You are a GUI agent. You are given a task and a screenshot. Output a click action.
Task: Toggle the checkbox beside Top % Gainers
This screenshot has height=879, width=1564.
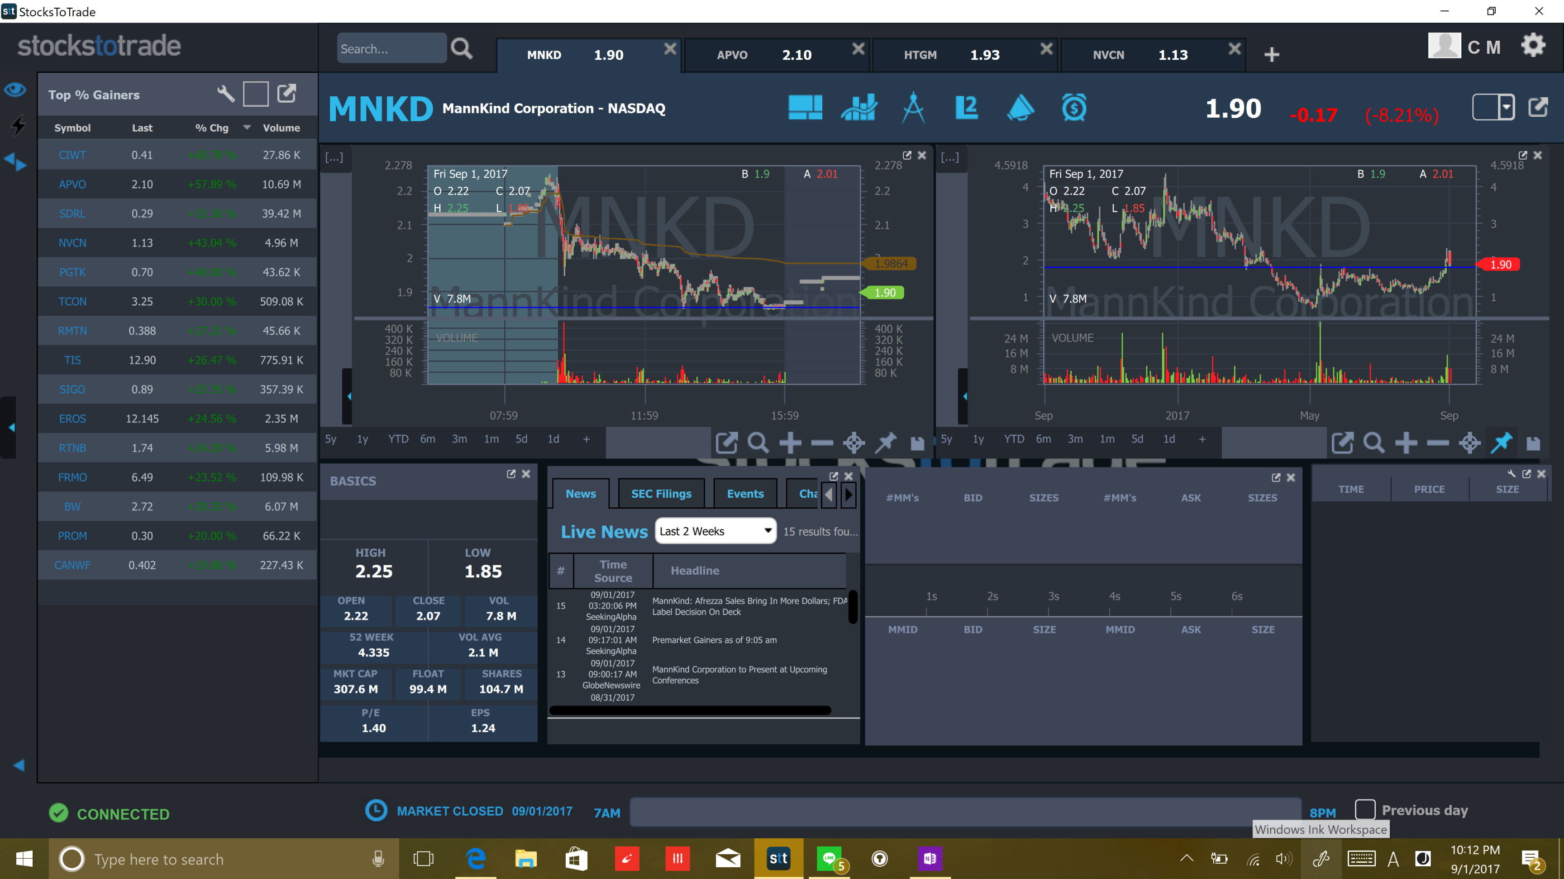(x=256, y=94)
